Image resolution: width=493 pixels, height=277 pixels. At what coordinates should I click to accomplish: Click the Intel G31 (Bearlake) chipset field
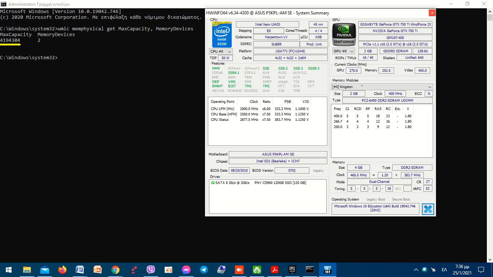[x=278, y=161]
